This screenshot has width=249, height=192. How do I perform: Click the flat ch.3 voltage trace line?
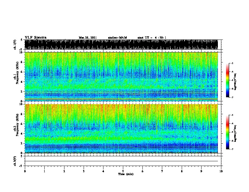click(x=121, y=161)
